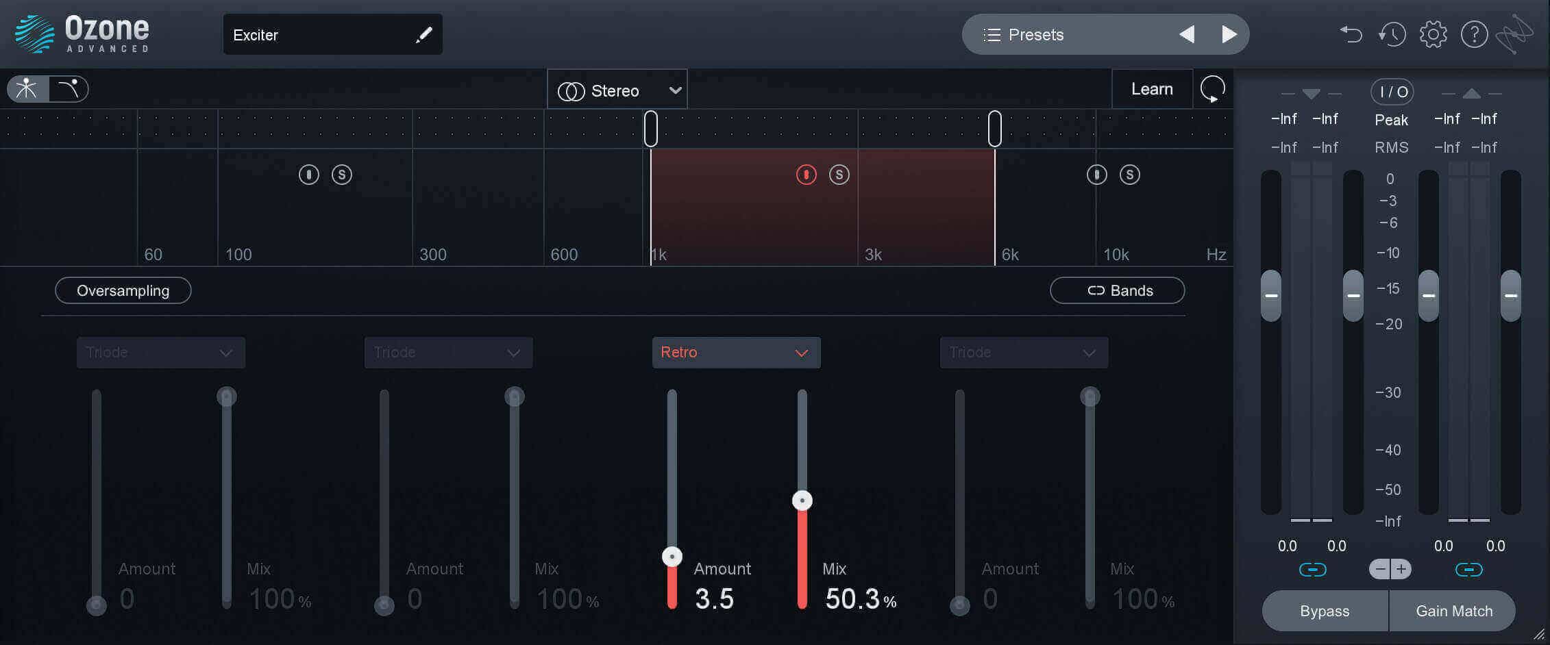
Task: Click the fourth band Mix slider knob
Action: [x=1090, y=396]
